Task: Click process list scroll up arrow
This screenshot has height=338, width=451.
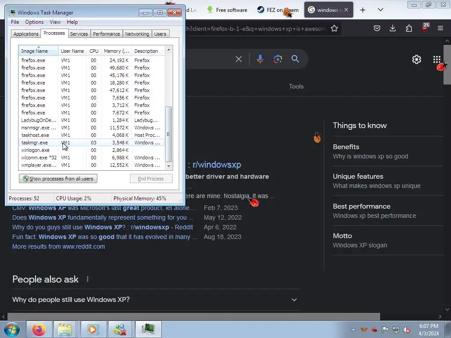Action: [169, 50]
